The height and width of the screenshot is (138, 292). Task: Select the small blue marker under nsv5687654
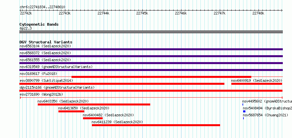243,118
